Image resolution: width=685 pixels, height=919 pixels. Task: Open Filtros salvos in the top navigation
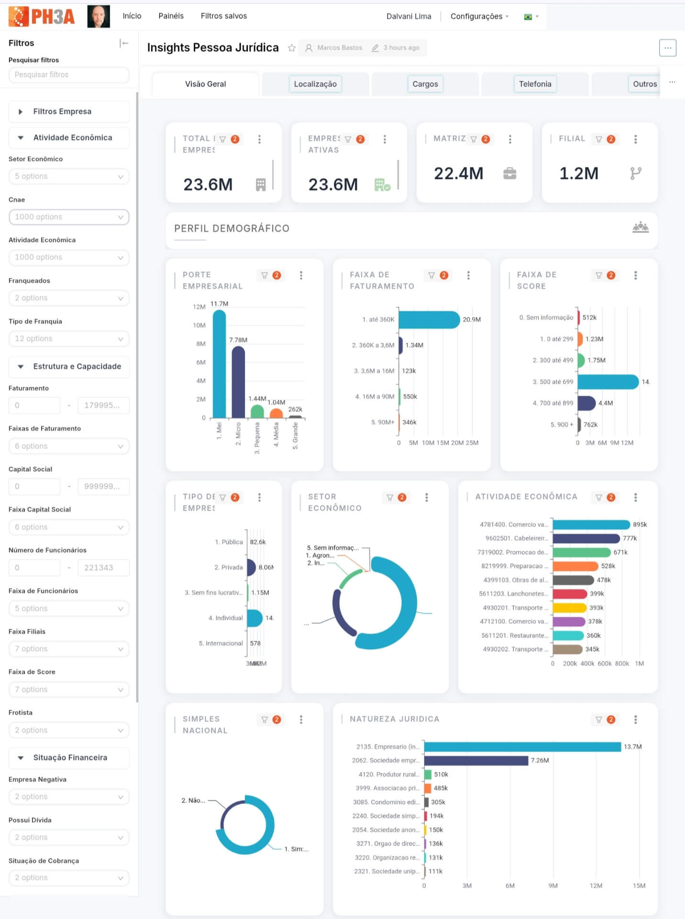point(223,16)
